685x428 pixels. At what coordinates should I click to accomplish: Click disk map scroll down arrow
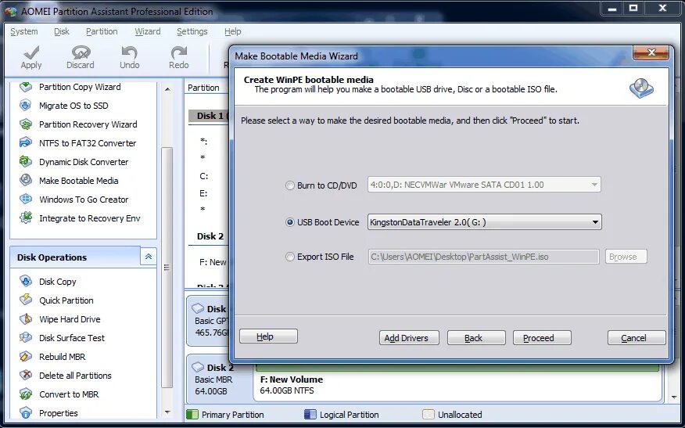click(674, 397)
